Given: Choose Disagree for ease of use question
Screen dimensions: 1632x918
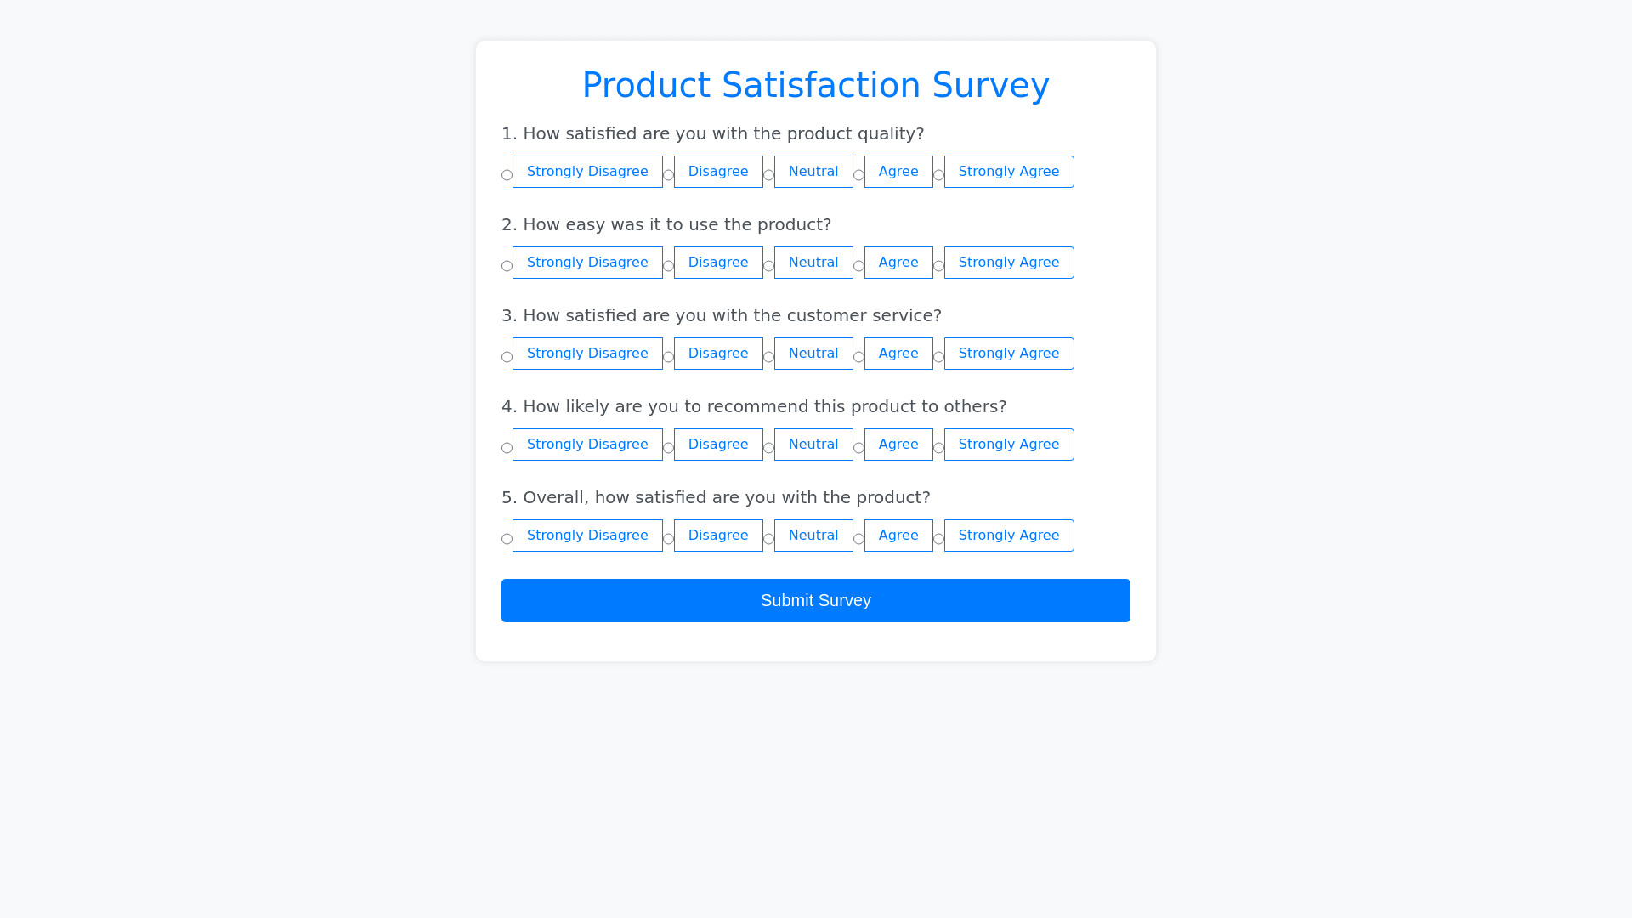Looking at the screenshot, I should coord(717,263).
